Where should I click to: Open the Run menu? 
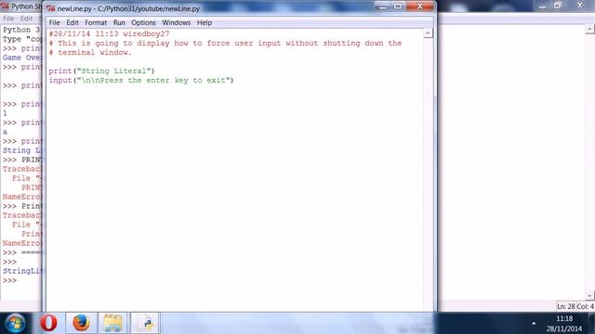pos(119,22)
